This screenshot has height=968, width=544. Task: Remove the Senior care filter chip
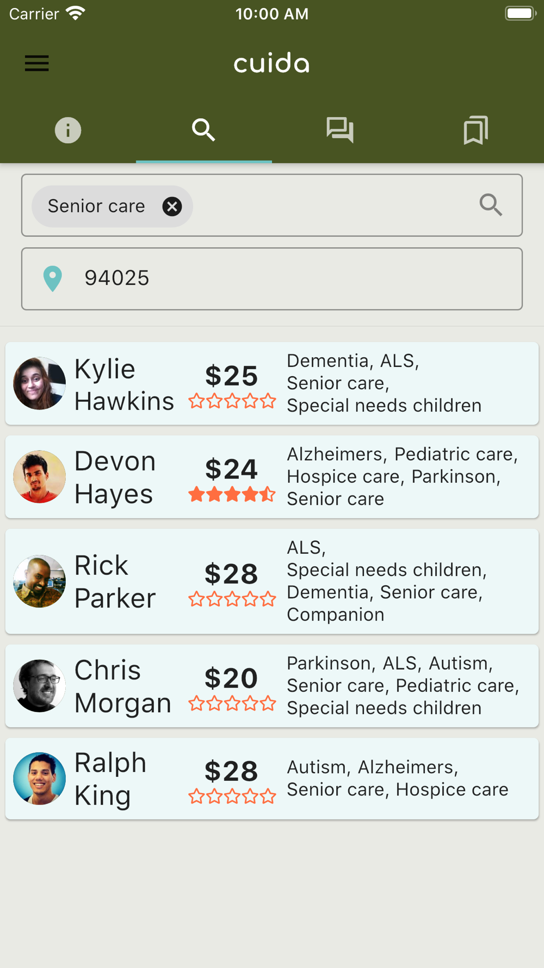172,206
